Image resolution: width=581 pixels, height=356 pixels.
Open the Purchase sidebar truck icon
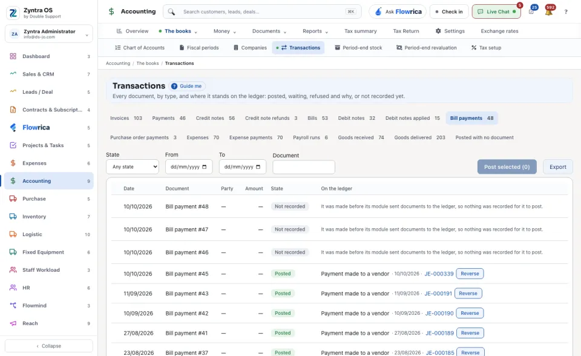pyautogui.click(x=13, y=199)
